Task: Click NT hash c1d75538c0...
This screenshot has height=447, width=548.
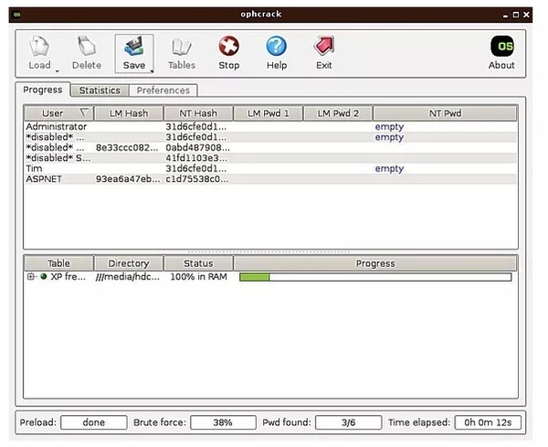Action: [197, 179]
